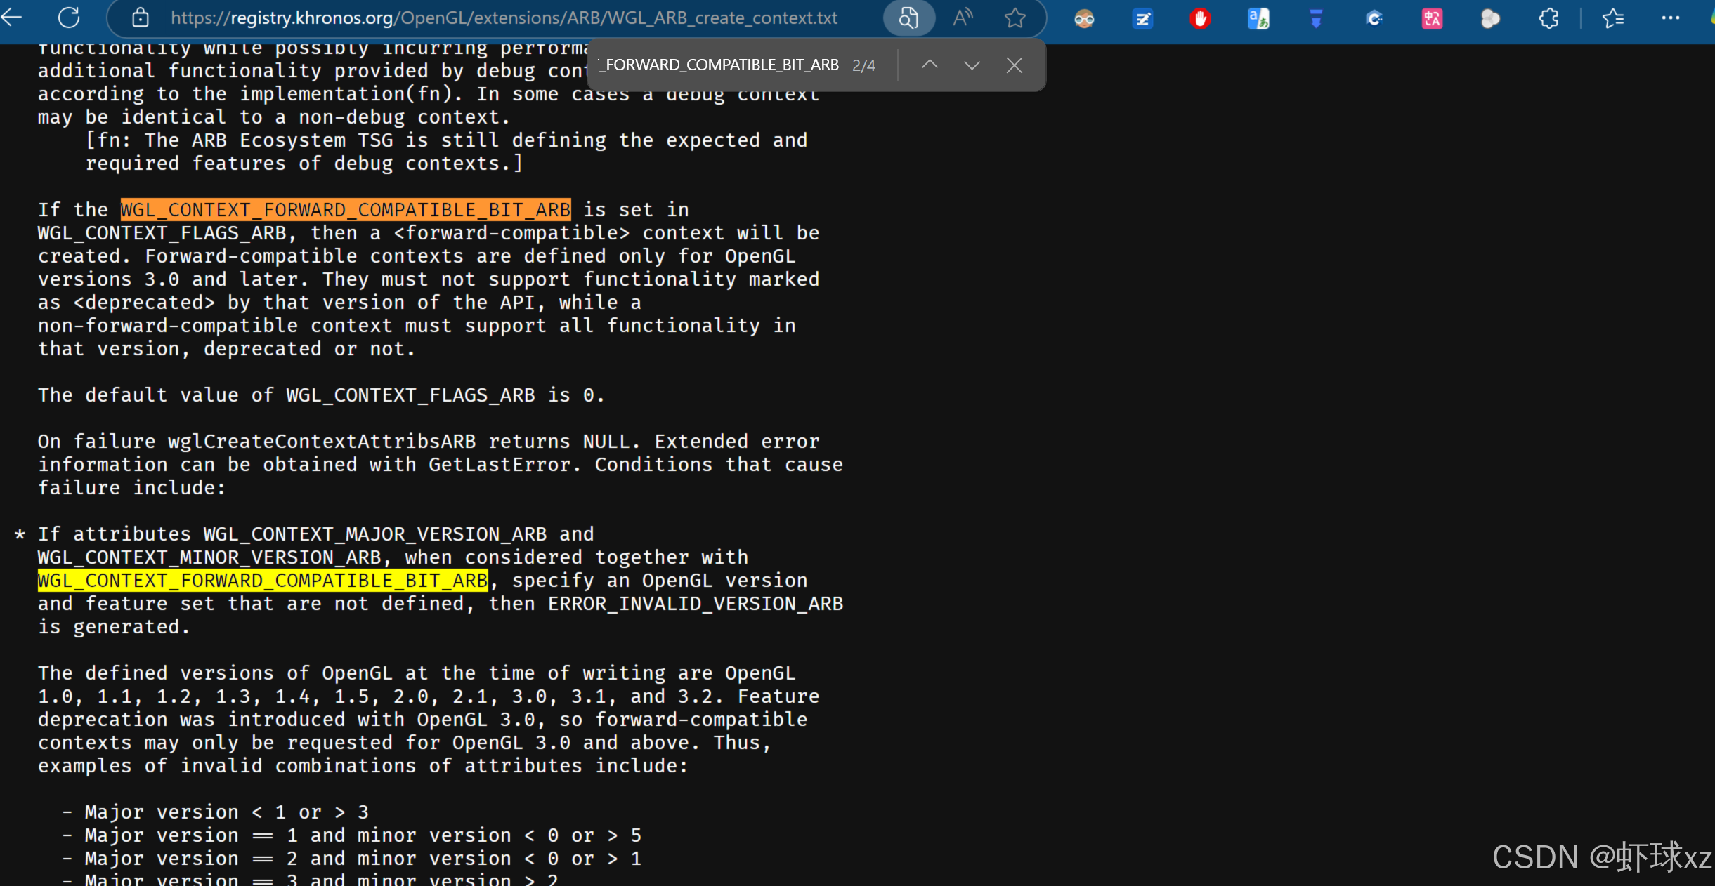Open the Extensions puzzle piece icon
The image size is (1715, 886).
[x=1550, y=18]
